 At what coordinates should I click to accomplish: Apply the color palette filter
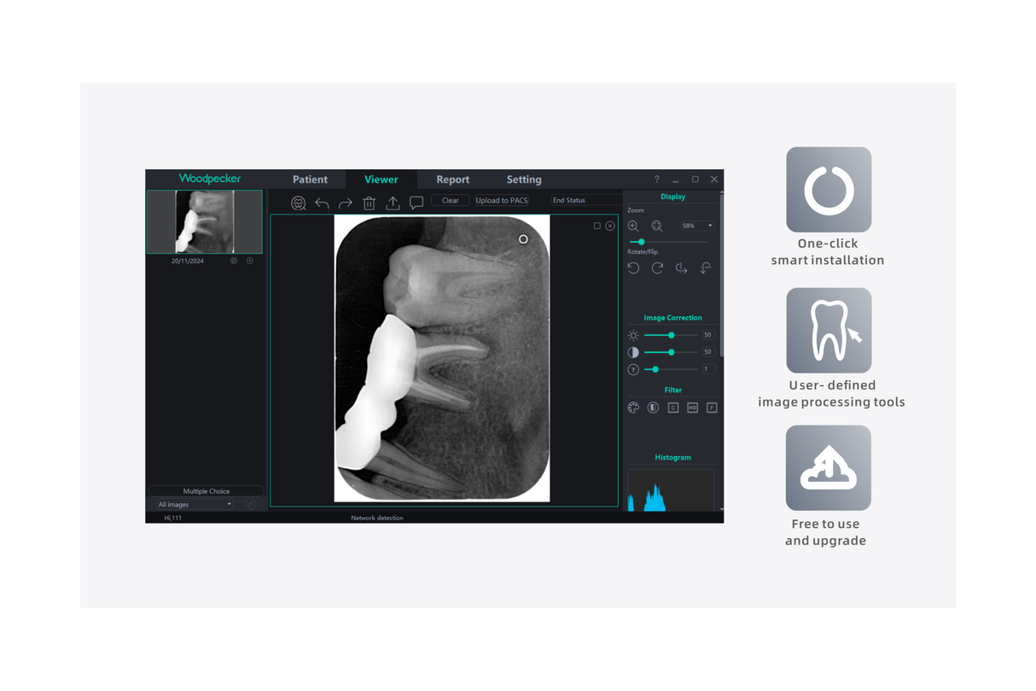[x=633, y=407]
